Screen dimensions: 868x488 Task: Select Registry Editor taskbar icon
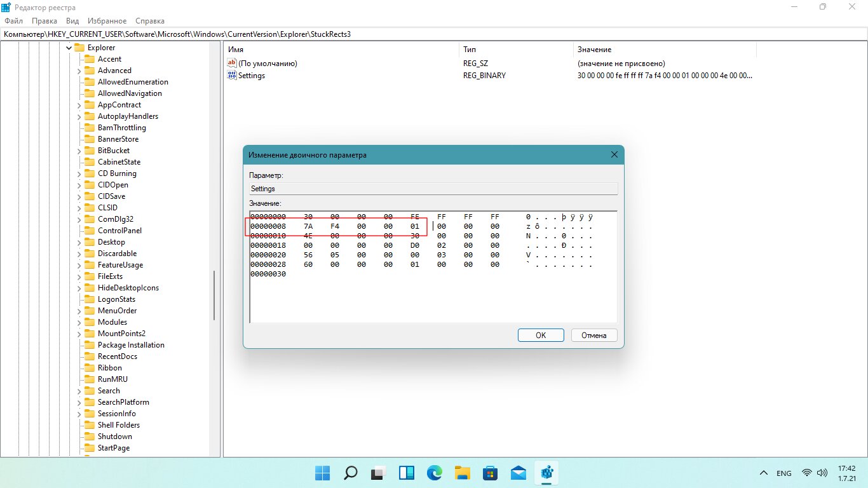click(546, 473)
